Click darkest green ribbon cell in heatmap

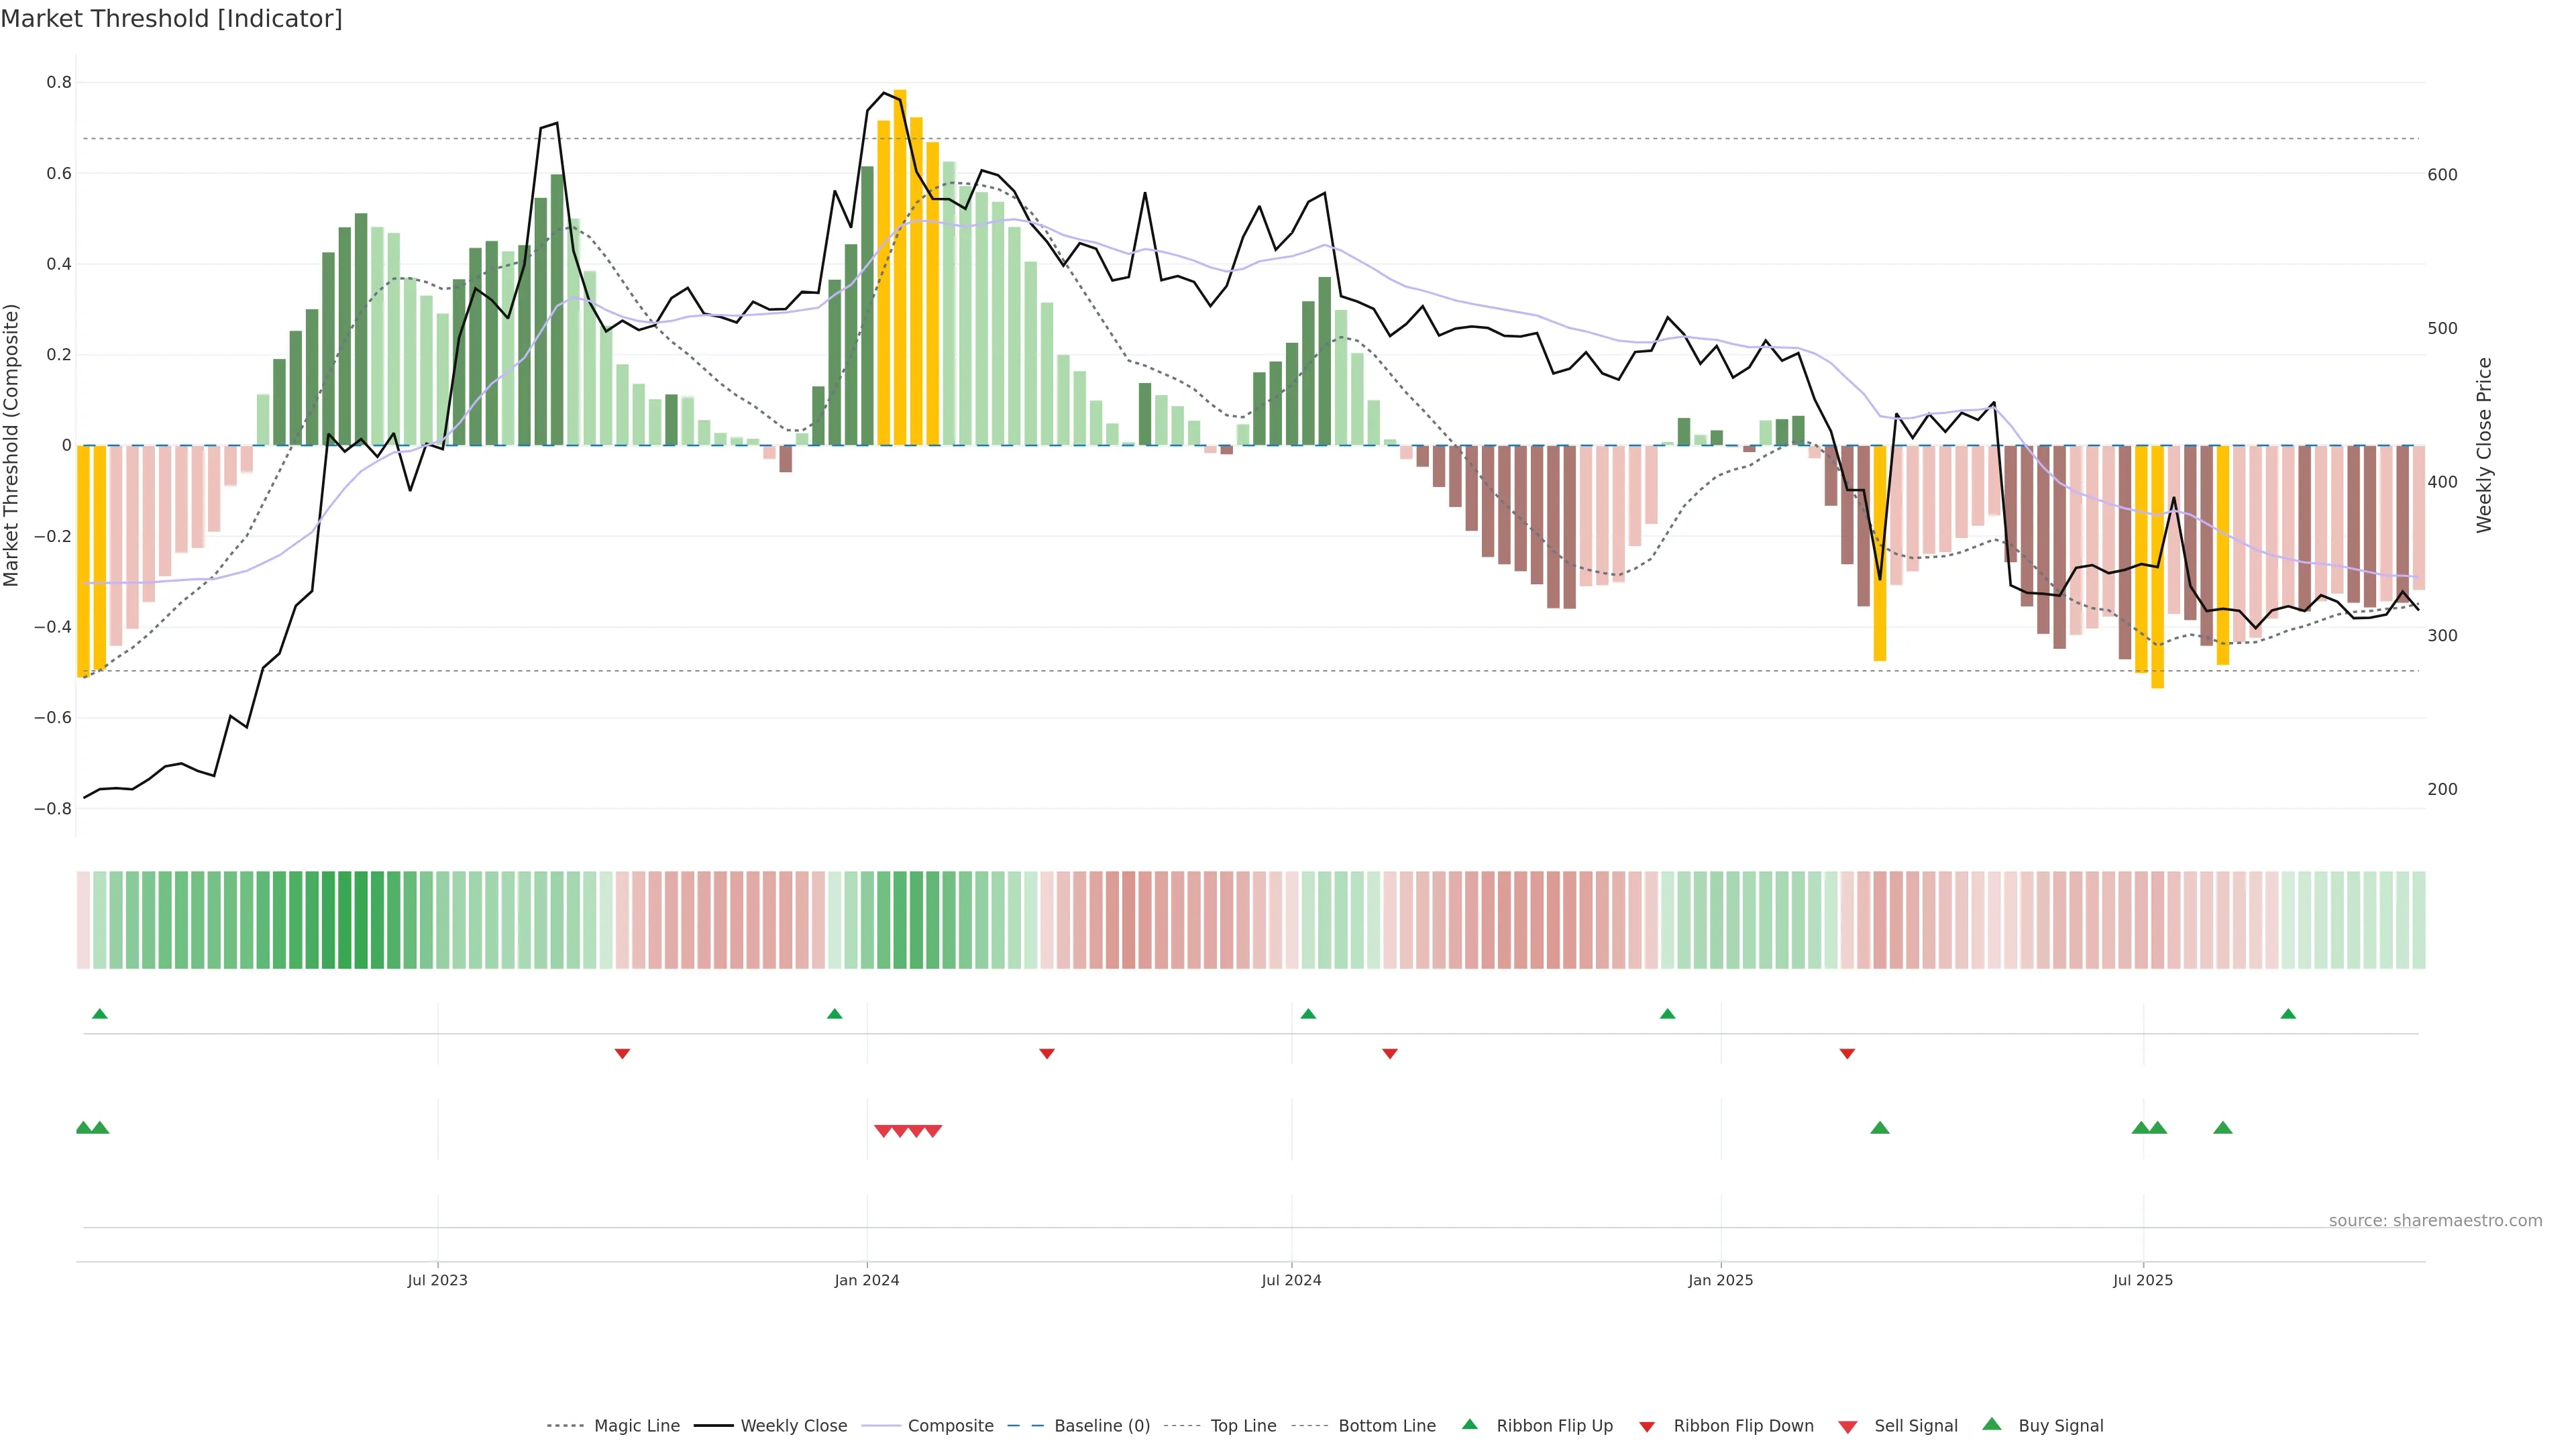click(x=344, y=920)
